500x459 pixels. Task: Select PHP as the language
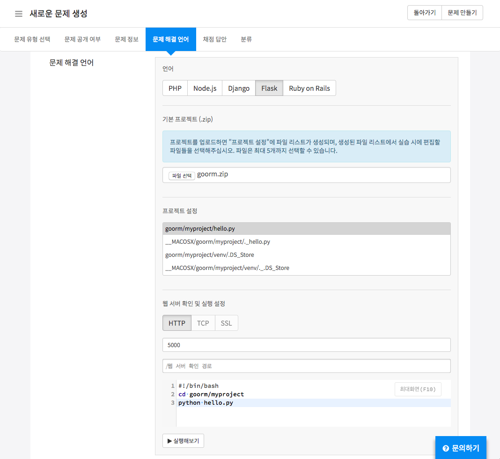click(x=175, y=88)
